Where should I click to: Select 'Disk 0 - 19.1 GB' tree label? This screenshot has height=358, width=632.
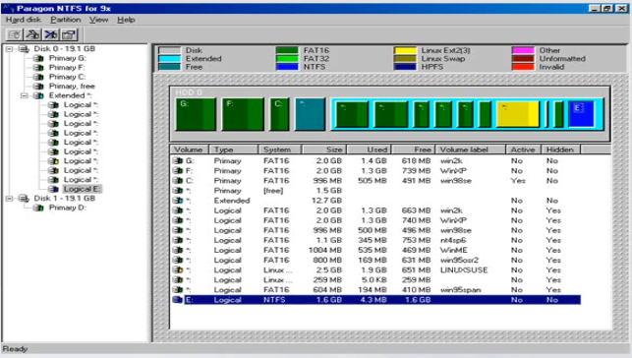65,49
